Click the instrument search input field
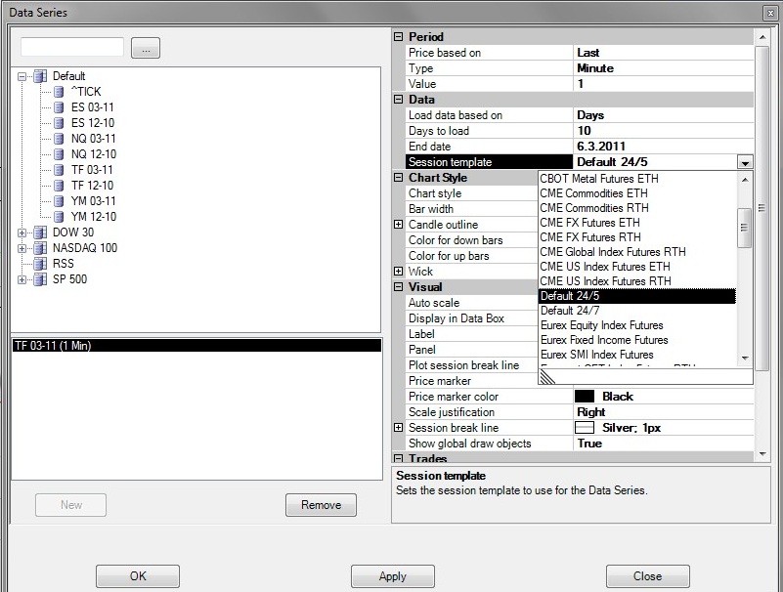Viewport: 783px width, 592px height. click(72, 48)
